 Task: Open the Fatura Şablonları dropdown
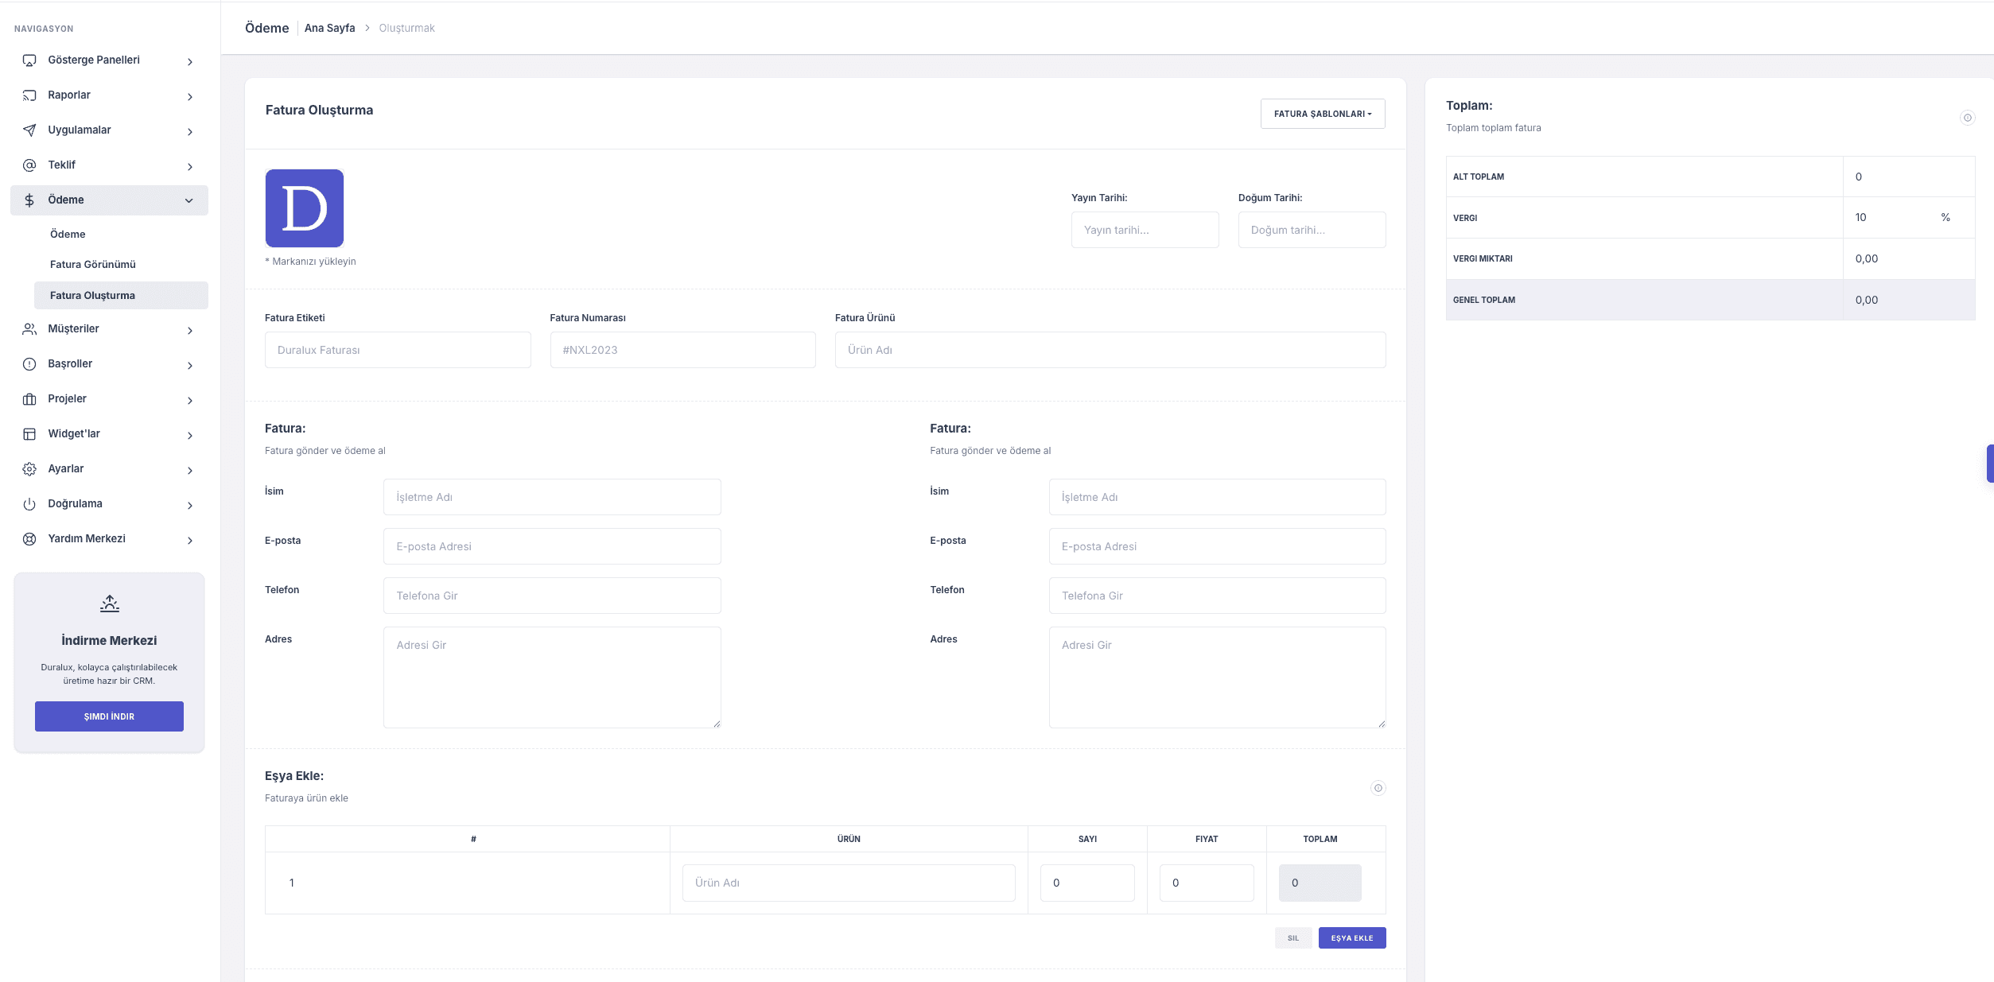[1322, 114]
